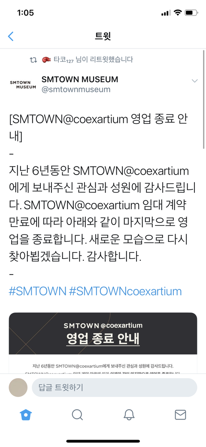The height and width of the screenshot is (447, 206).
Task: Go back using the blue chevron
Action: pyautogui.click(x=11, y=36)
